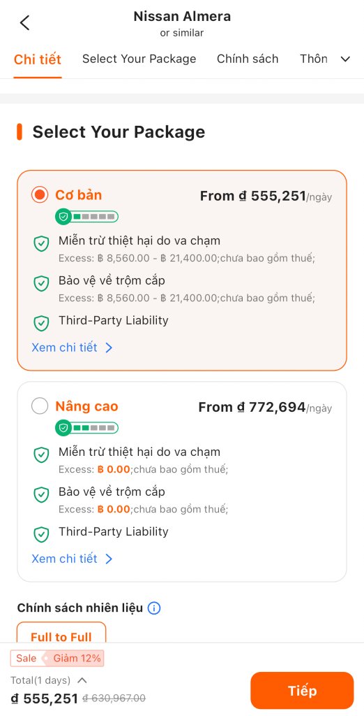Image resolution: width=364 pixels, height=716 pixels.
Task: Open Xem chi tiết under the Cơ bản package
Action: coord(72,348)
